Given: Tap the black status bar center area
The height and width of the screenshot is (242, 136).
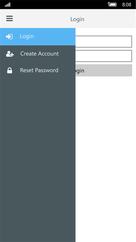Looking at the screenshot, I should click(x=59, y=4).
